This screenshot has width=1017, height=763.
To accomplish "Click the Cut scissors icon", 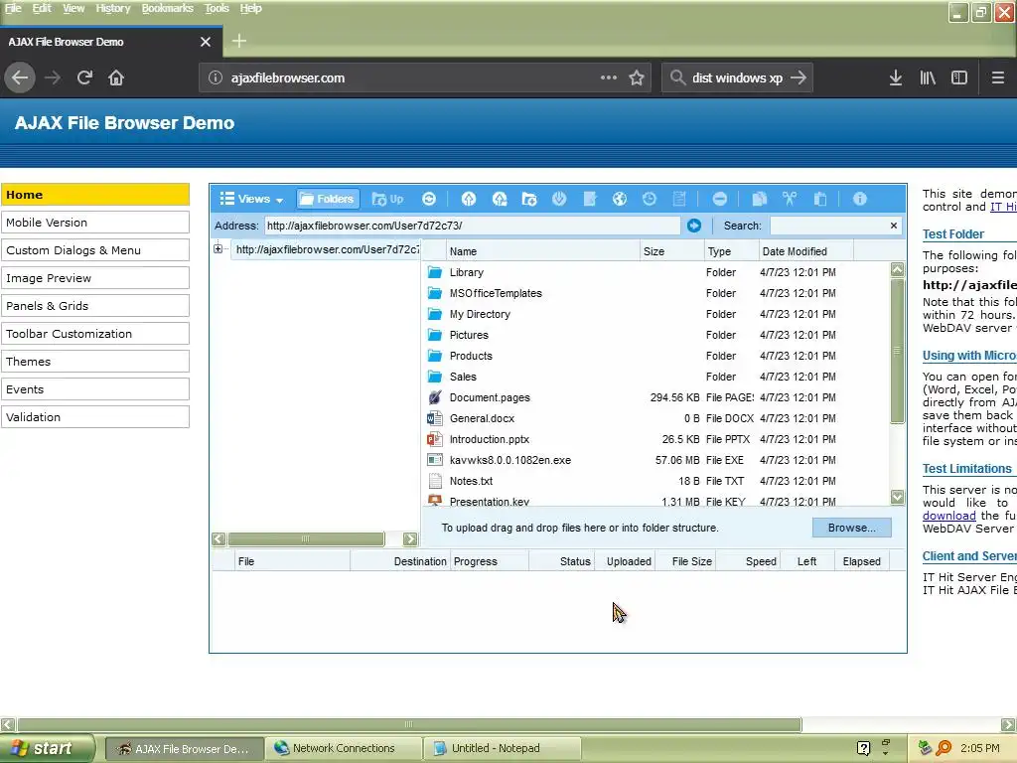I will click(790, 199).
